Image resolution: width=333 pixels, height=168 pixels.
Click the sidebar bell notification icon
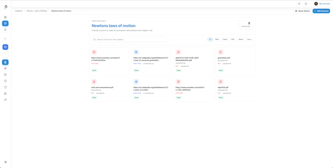coord(5,29)
